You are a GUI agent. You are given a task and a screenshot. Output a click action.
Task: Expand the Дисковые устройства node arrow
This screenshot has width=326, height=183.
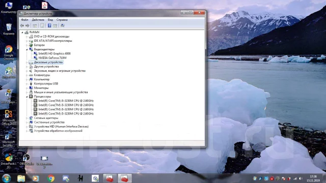tap(26, 62)
